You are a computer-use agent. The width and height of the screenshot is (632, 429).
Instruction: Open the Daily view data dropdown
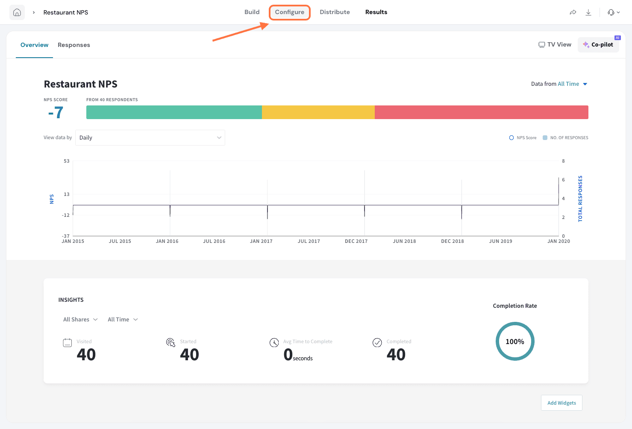[x=150, y=138]
